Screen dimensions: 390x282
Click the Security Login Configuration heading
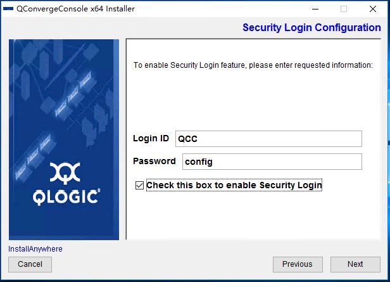point(311,27)
